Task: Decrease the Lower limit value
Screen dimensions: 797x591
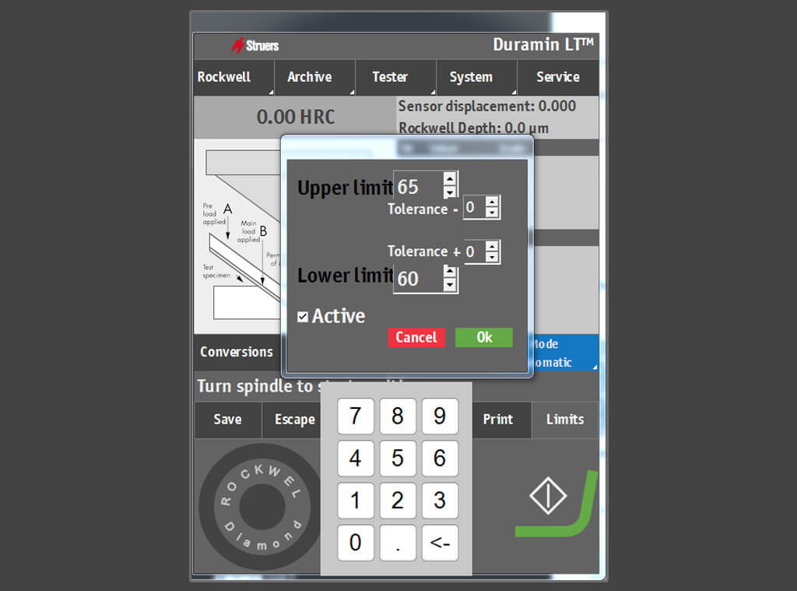Action: point(450,285)
